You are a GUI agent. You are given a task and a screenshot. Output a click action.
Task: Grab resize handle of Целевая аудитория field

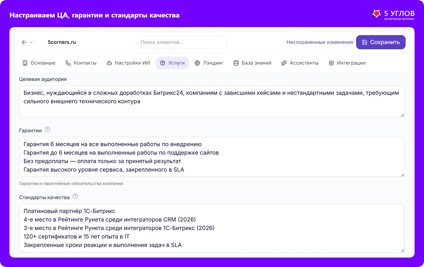click(402, 115)
